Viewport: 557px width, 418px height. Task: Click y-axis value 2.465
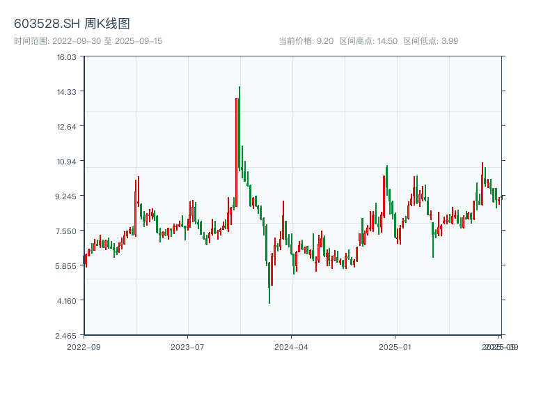(x=65, y=336)
